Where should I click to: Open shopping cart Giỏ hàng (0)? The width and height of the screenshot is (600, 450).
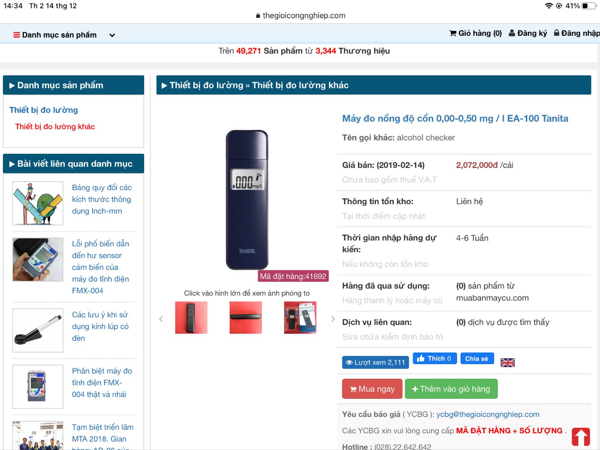coord(475,33)
